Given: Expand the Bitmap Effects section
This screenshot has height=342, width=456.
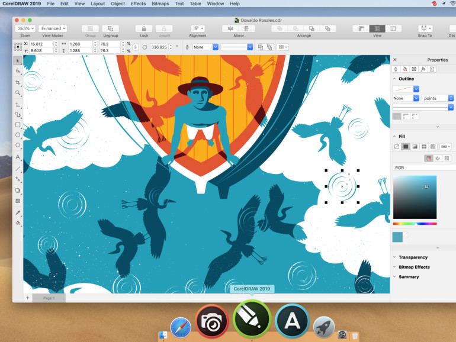Looking at the screenshot, I should click(394, 267).
